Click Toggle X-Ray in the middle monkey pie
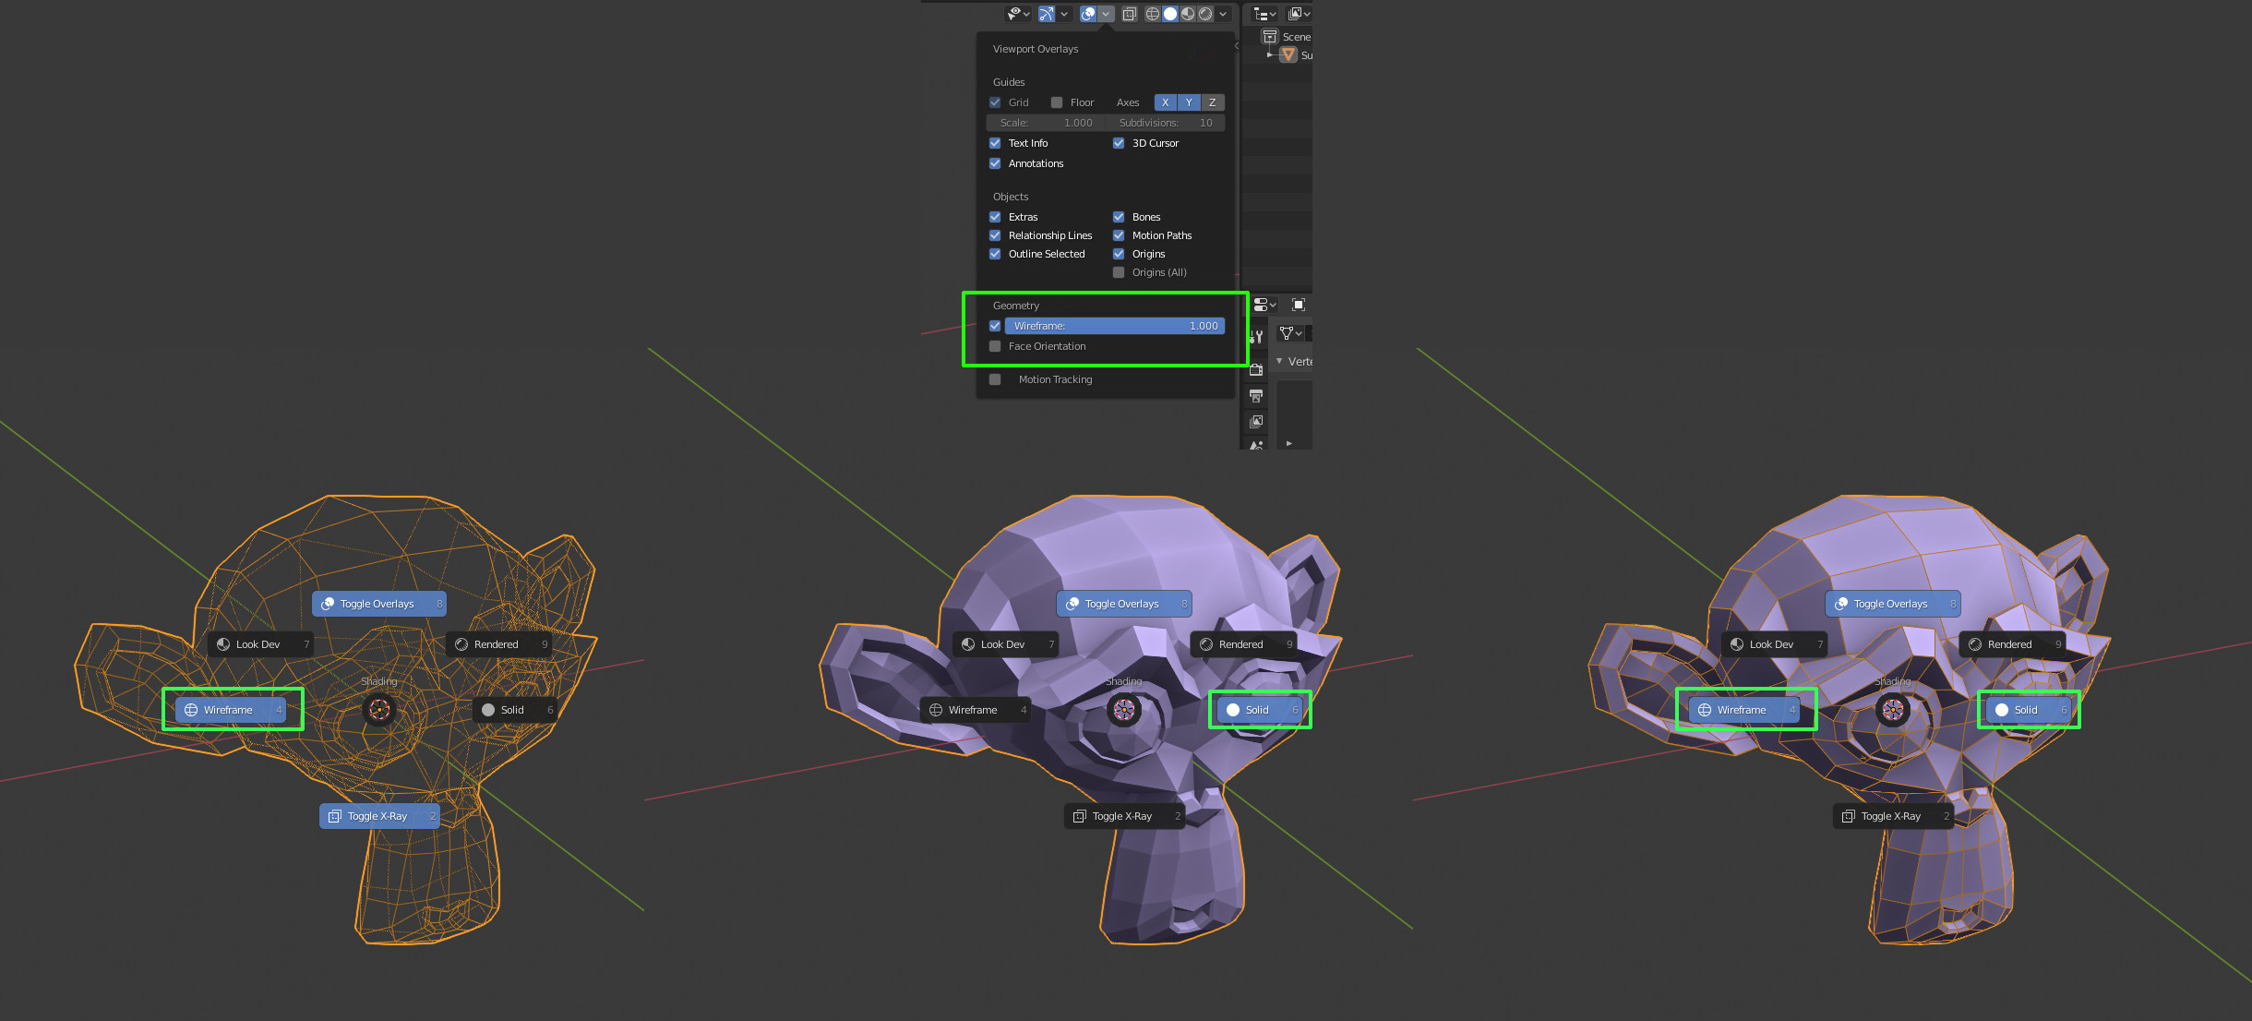Viewport: 2252px width, 1021px height. coord(1124,816)
